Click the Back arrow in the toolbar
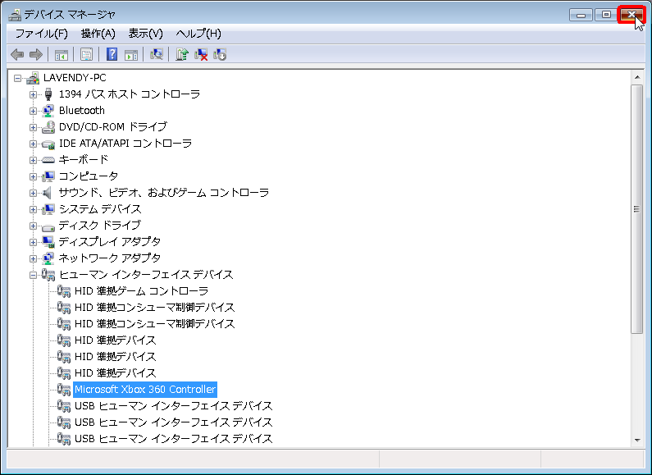The image size is (652, 475). [x=17, y=54]
